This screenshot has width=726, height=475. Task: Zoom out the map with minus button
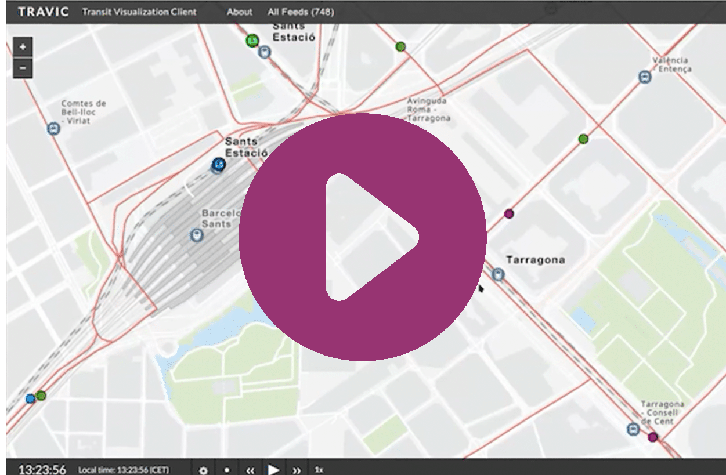pyautogui.click(x=23, y=68)
